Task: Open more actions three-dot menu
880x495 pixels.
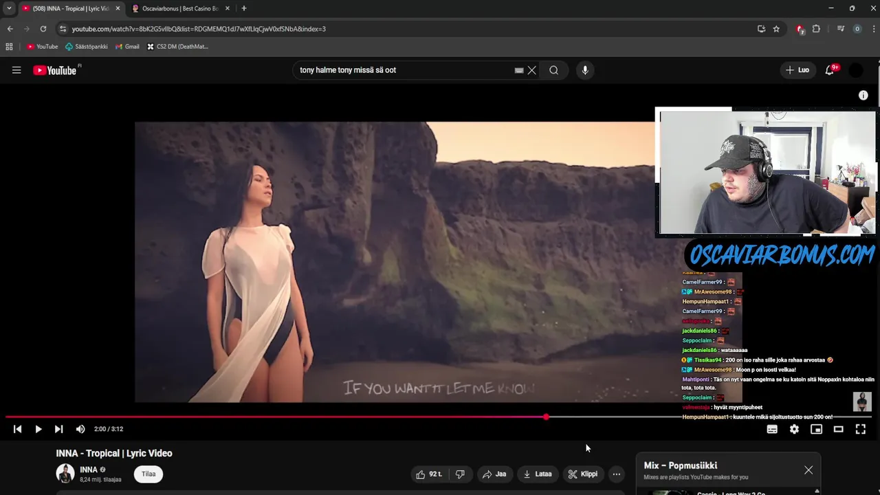Action: point(617,474)
